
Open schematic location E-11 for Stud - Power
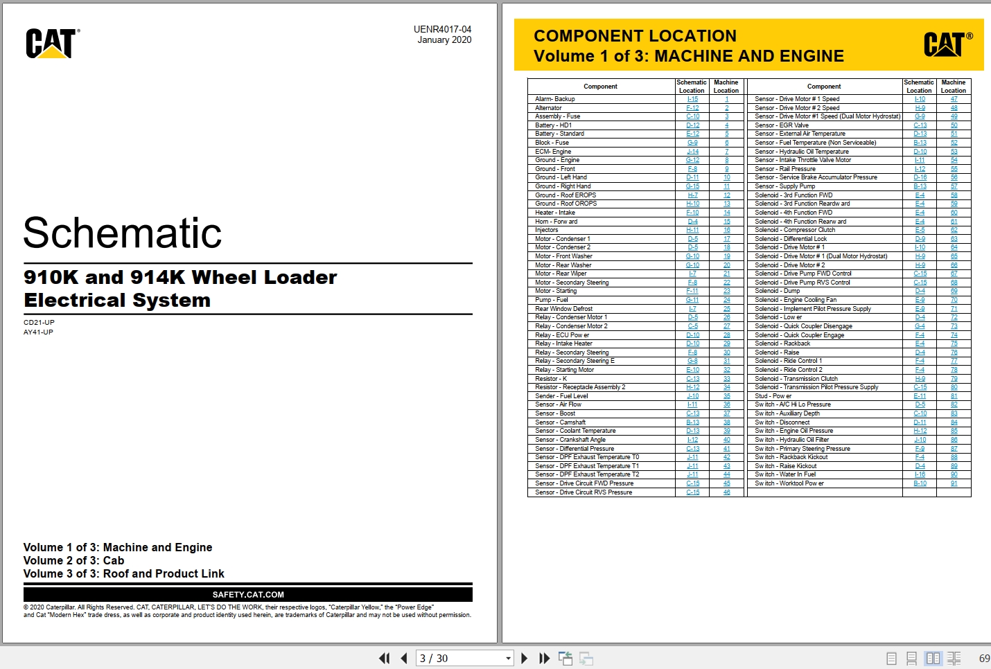tap(920, 396)
